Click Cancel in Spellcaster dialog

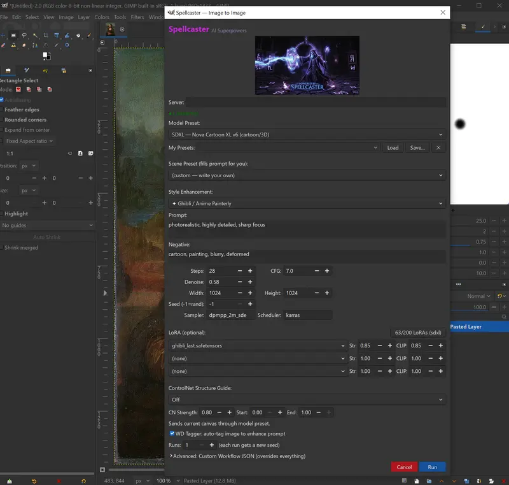coord(404,467)
